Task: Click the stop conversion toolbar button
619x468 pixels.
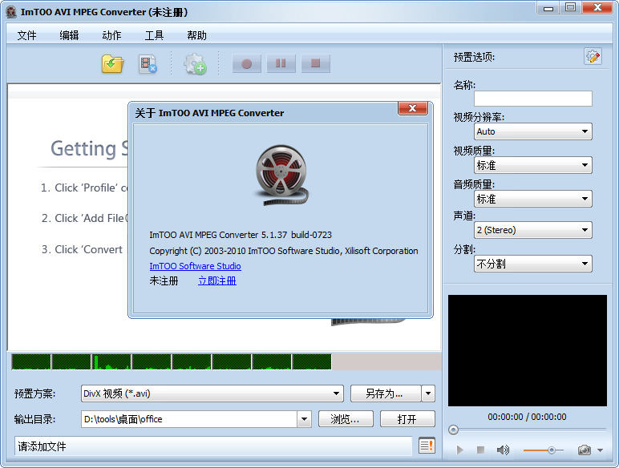Action: 315,63
